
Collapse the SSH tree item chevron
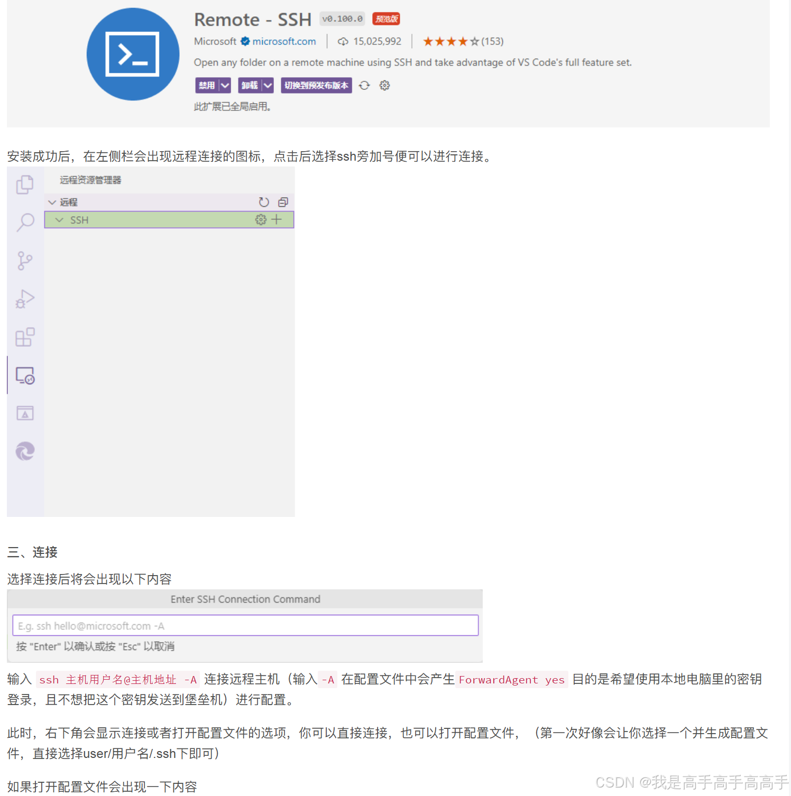(59, 220)
